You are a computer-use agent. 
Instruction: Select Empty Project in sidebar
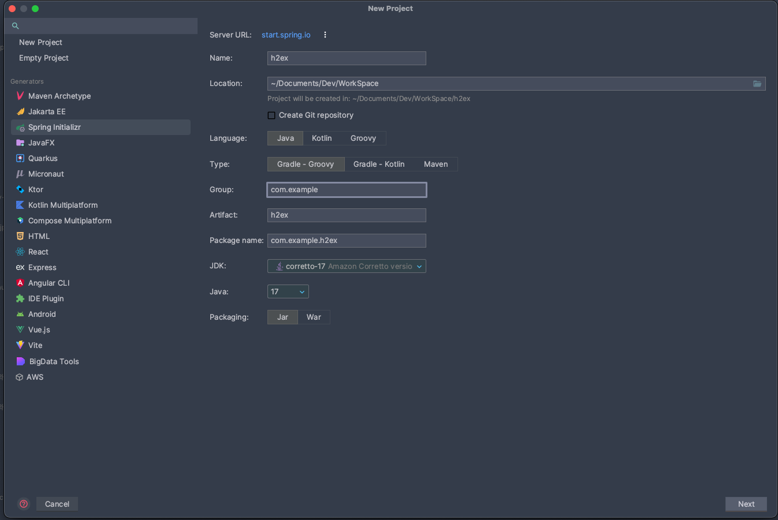click(44, 58)
